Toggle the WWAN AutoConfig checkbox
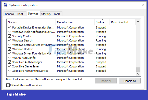 pos(9,58)
